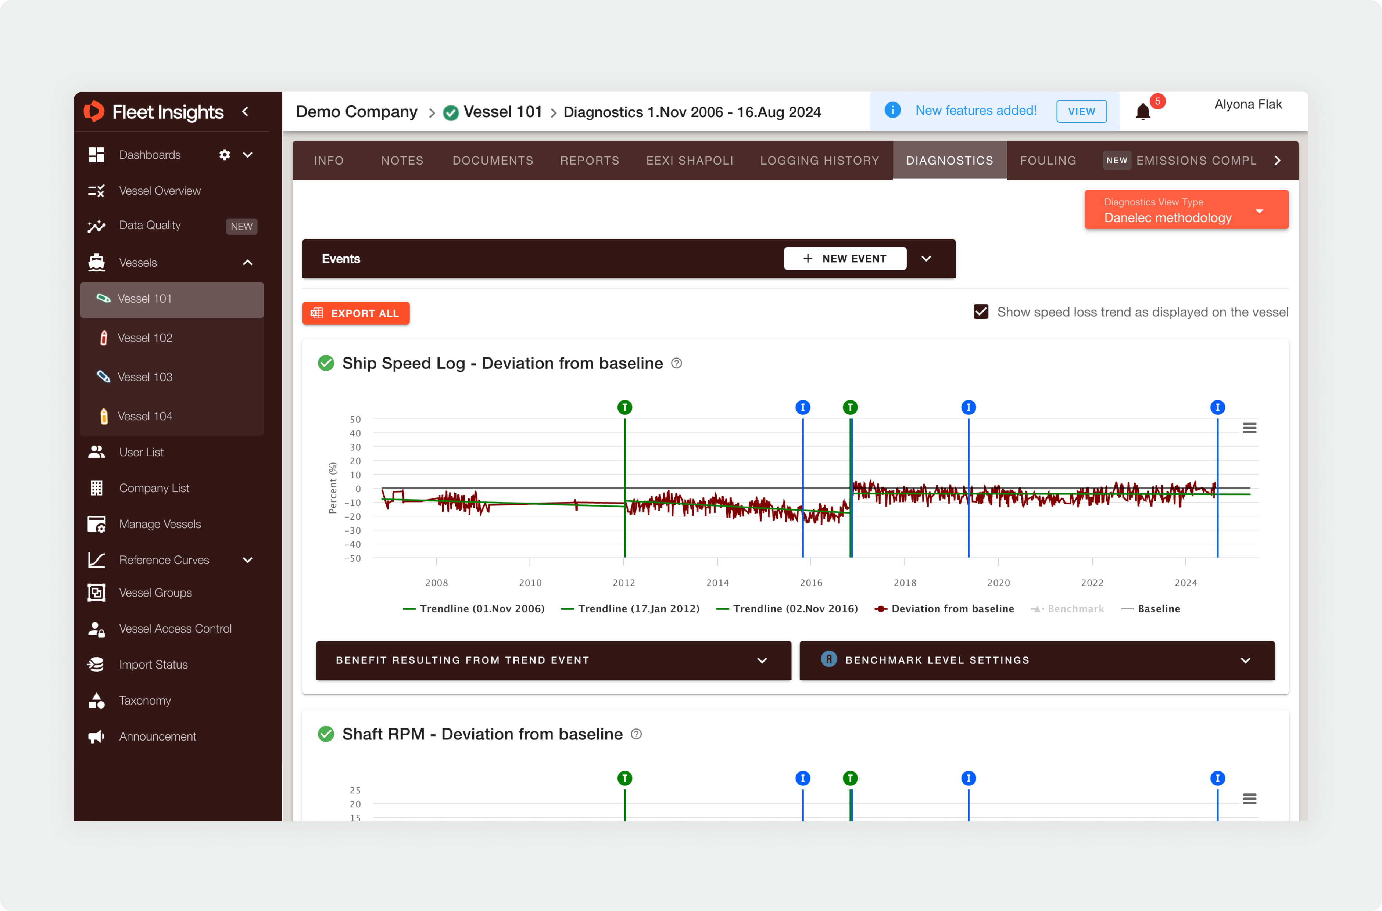
Task: Click the Announcement megaphone icon
Action: click(96, 737)
